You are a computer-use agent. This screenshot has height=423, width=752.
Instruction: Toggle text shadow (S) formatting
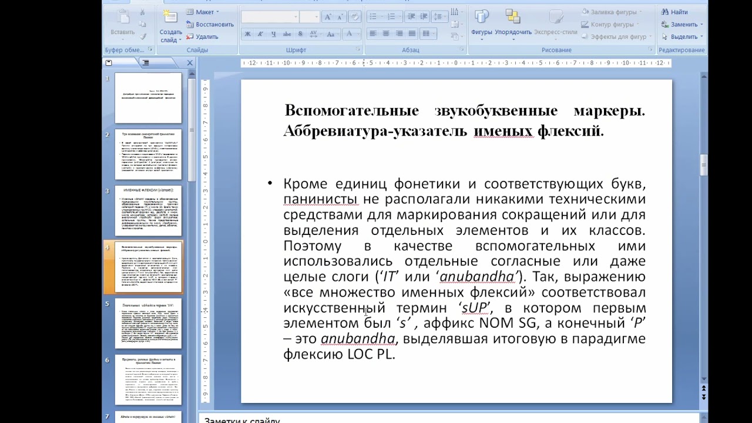click(x=300, y=34)
